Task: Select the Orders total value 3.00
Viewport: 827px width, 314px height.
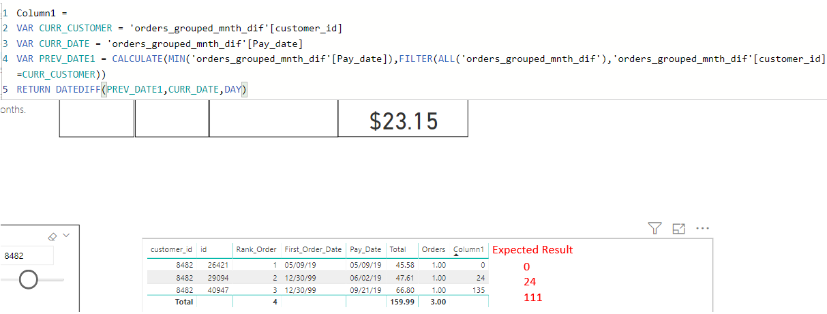Action: [437, 301]
